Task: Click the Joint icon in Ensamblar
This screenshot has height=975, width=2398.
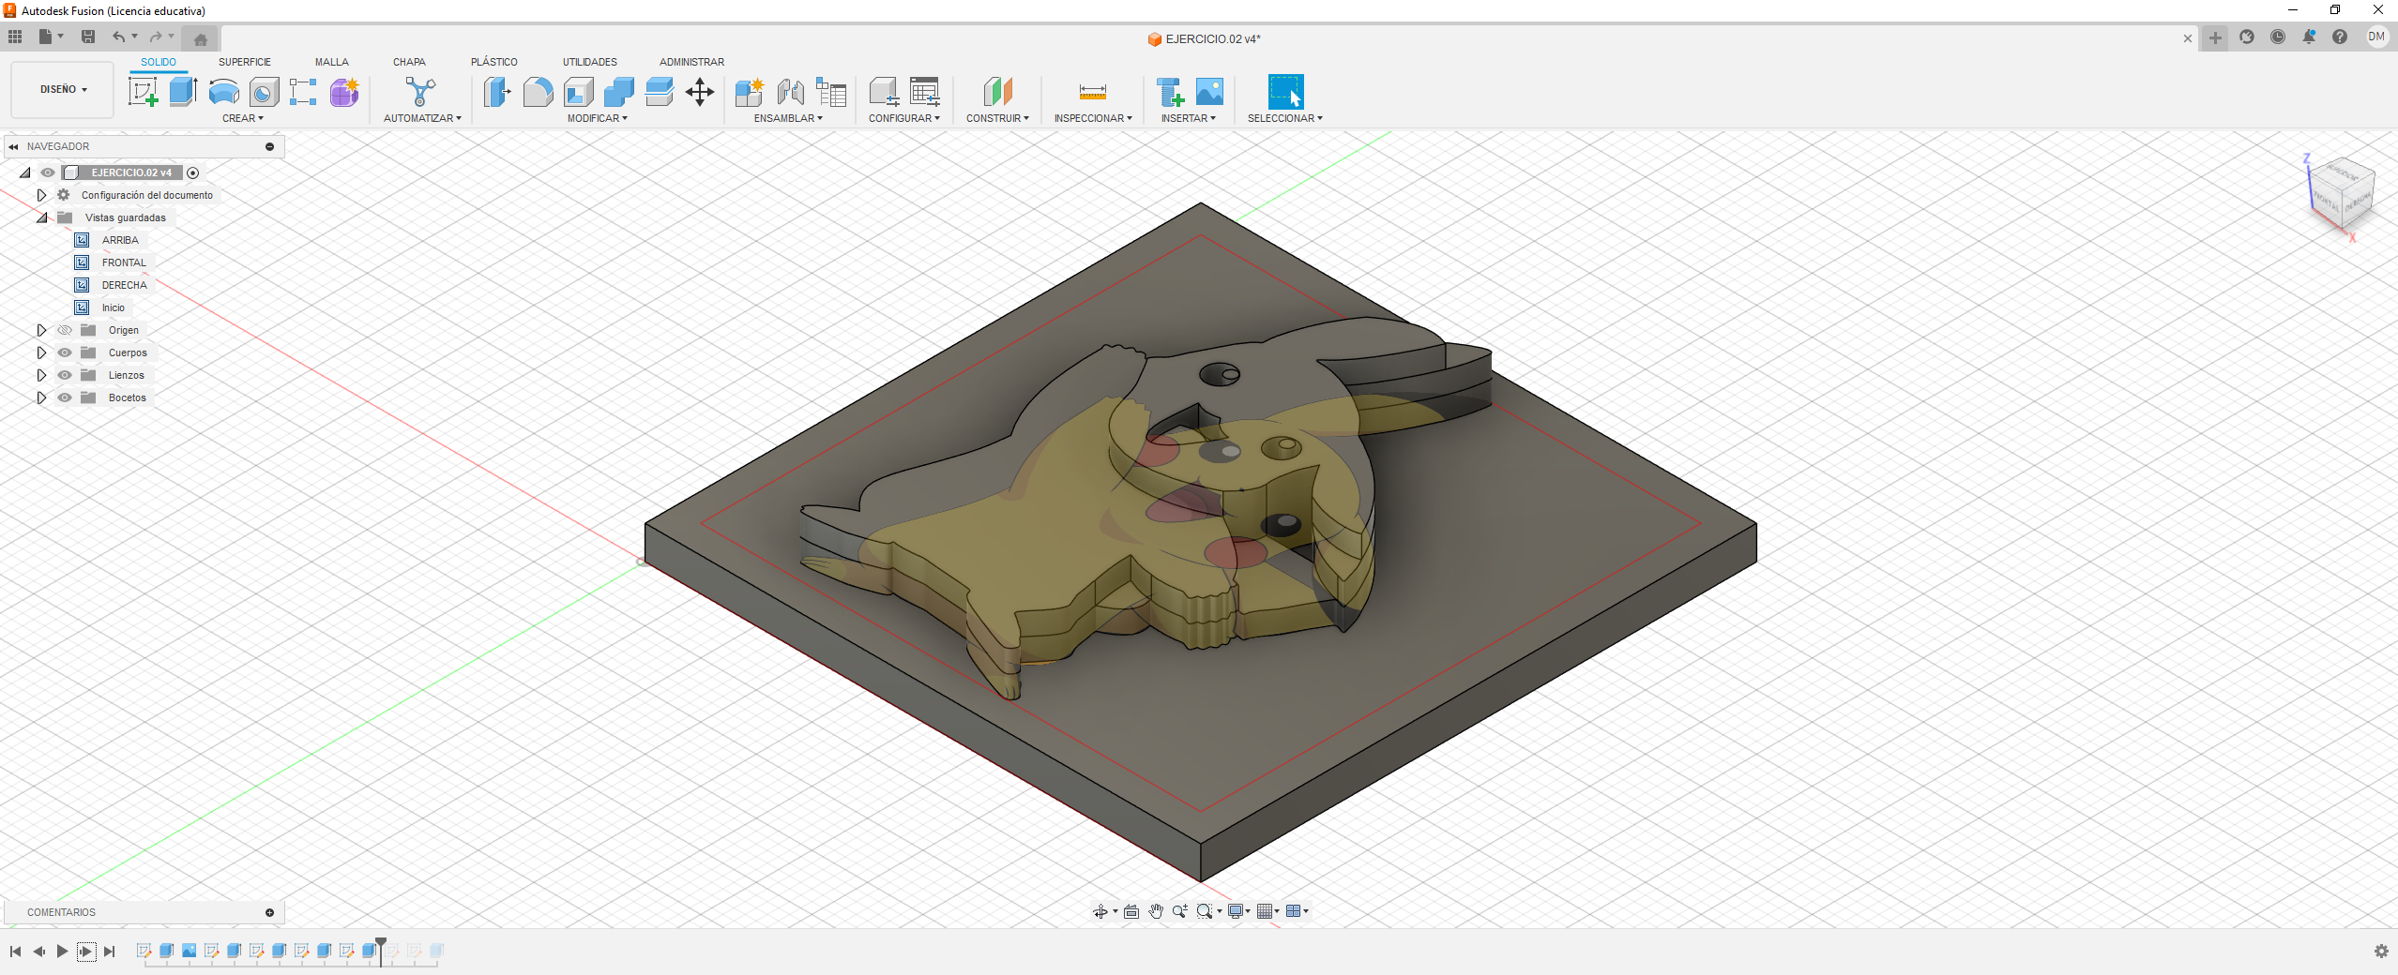Action: pos(791,92)
